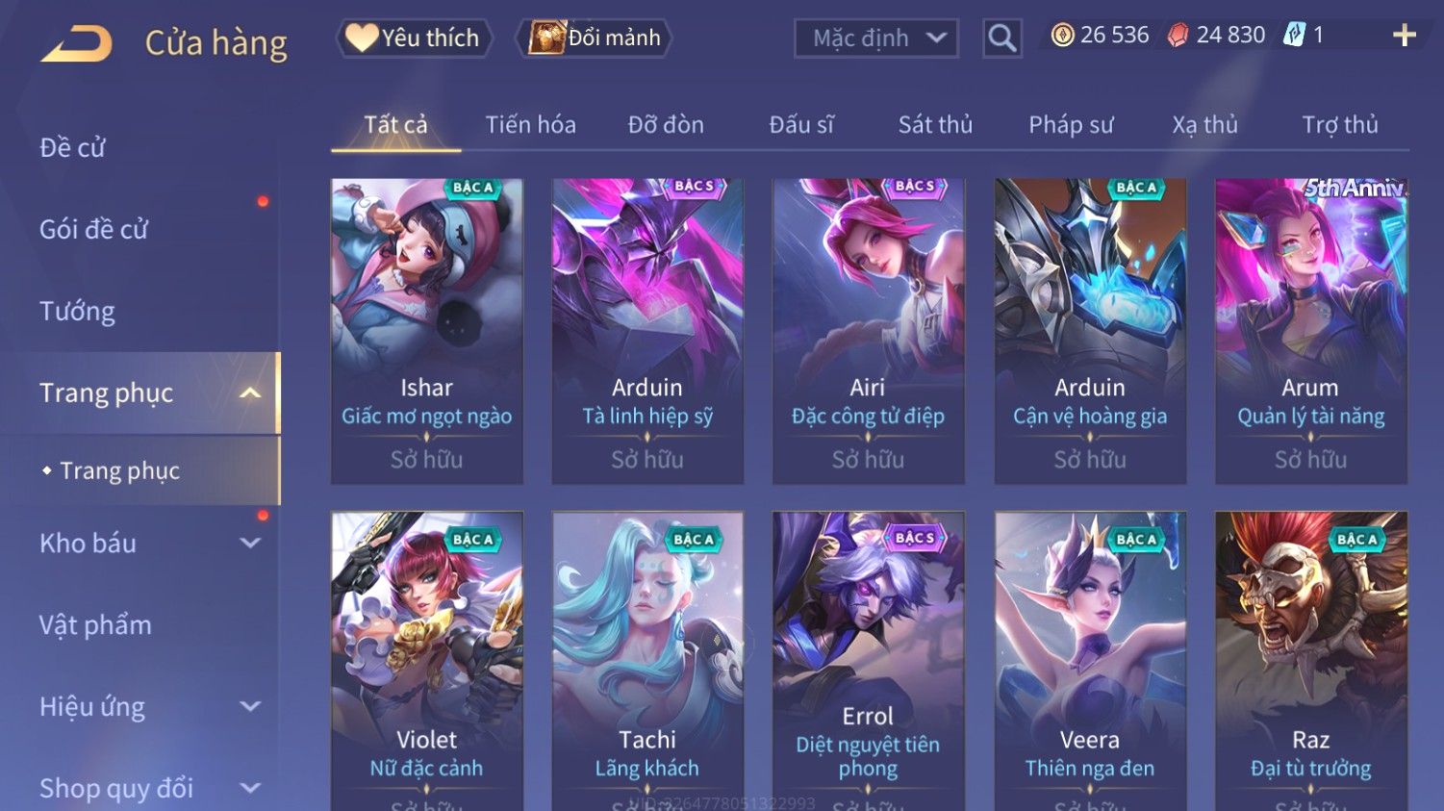Expand the Hiệu ứng sidebar section
Viewport: 1444px width, 811px height.
(x=250, y=706)
